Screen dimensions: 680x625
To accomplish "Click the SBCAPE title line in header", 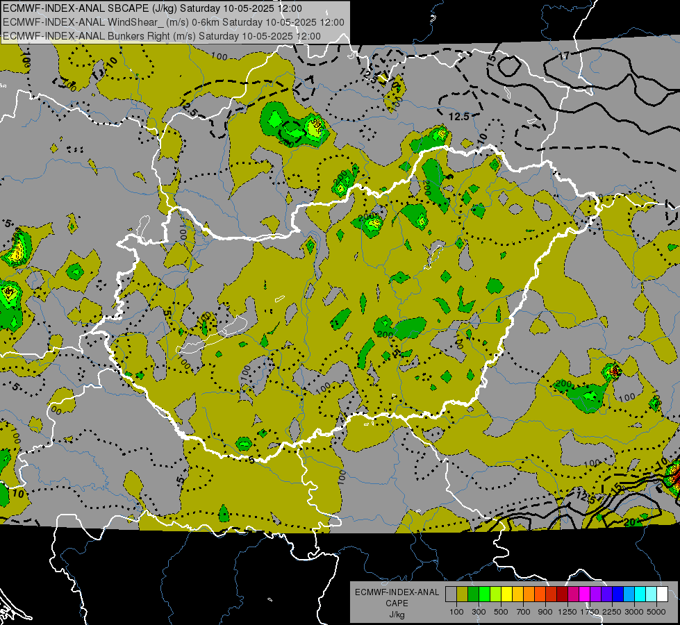I will tap(153, 8).
